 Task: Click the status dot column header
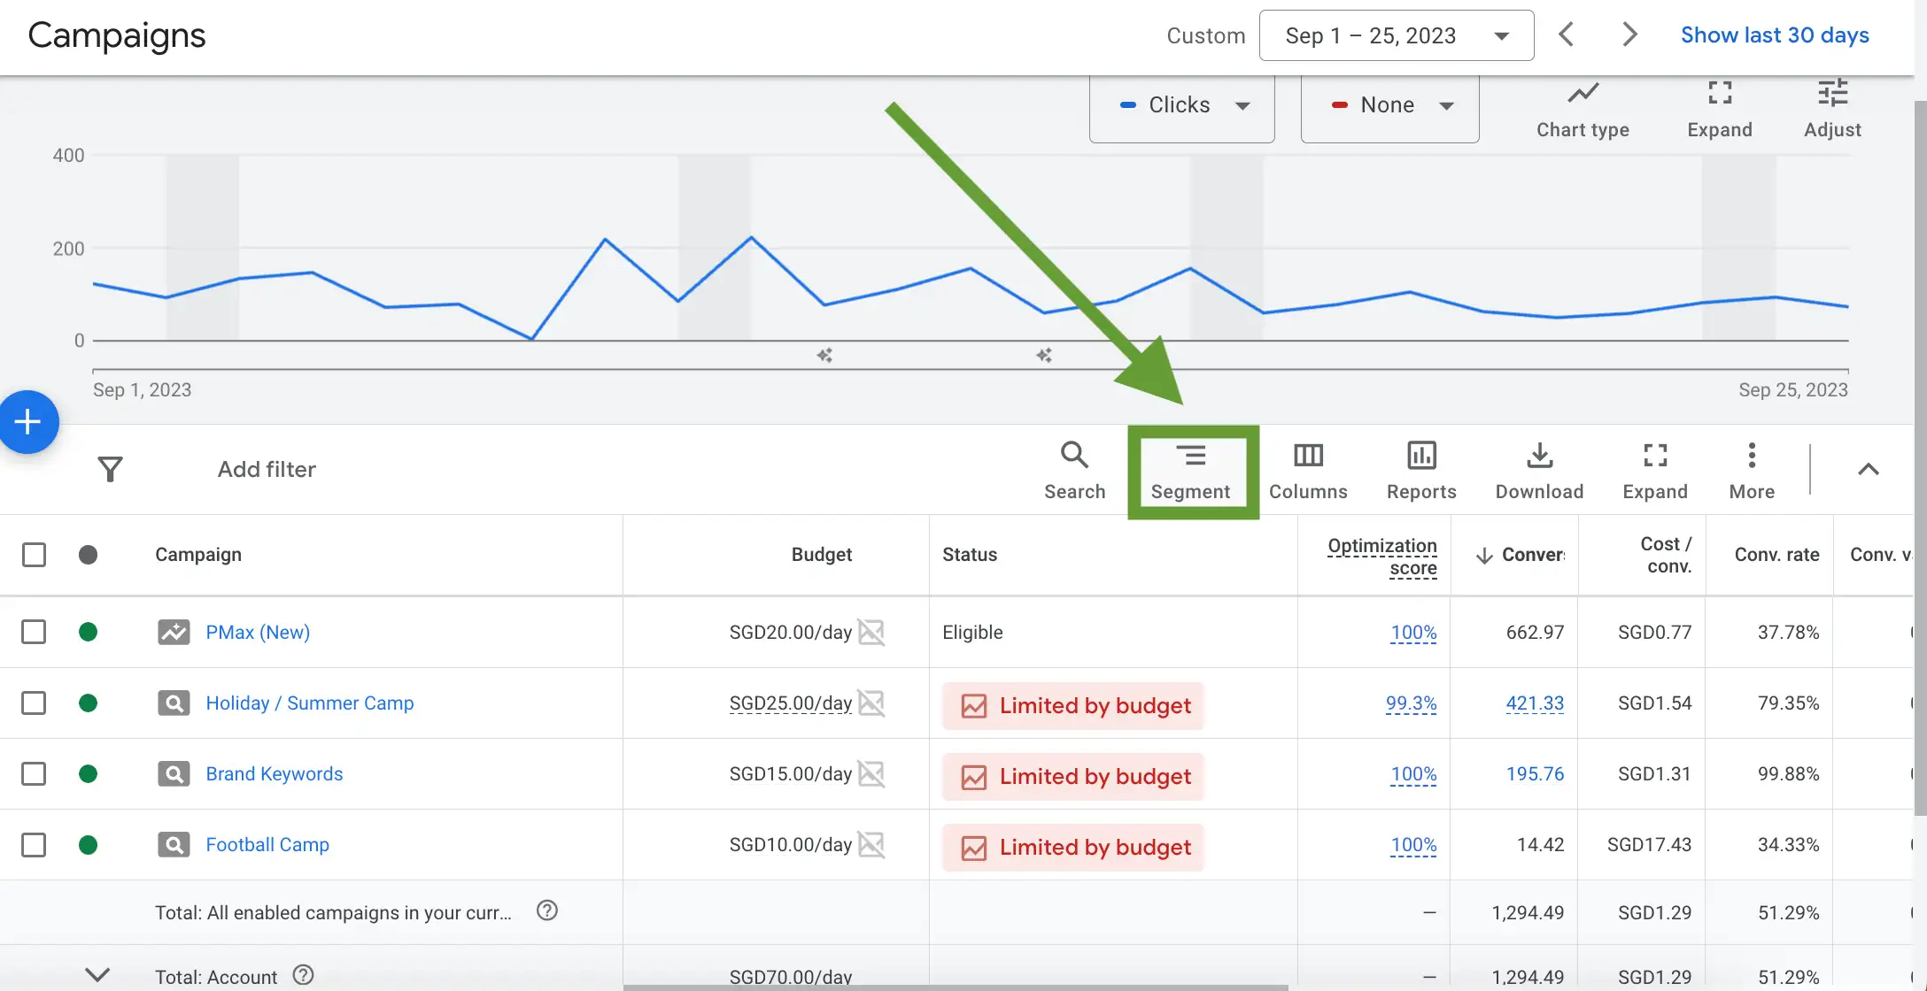coord(88,555)
